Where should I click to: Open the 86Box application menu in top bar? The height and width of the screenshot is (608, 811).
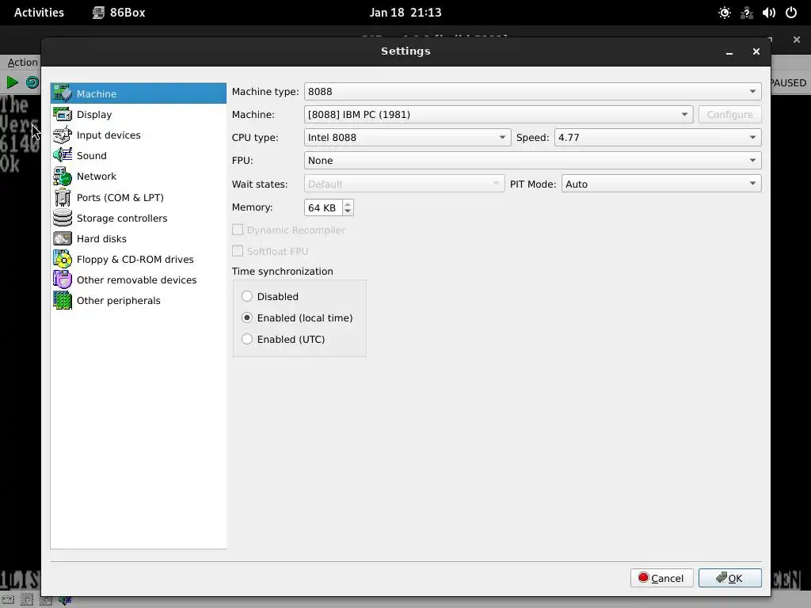click(119, 13)
